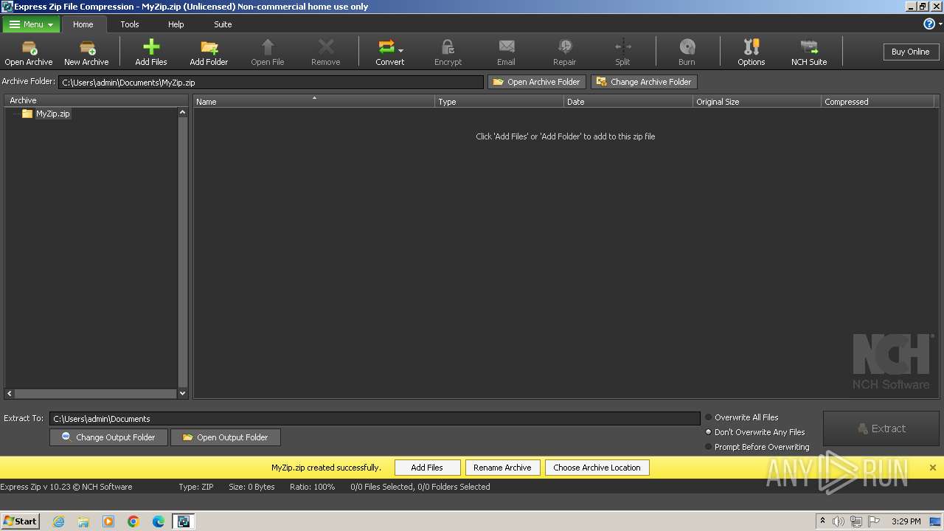Click the Express Zip taskbar button
The width and height of the screenshot is (944, 531).
pos(184,521)
